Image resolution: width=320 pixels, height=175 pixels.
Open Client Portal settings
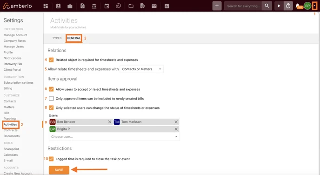[12, 70]
